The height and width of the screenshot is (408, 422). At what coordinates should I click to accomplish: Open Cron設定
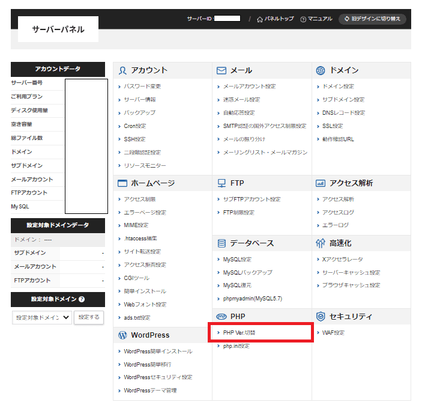[x=135, y=126]
